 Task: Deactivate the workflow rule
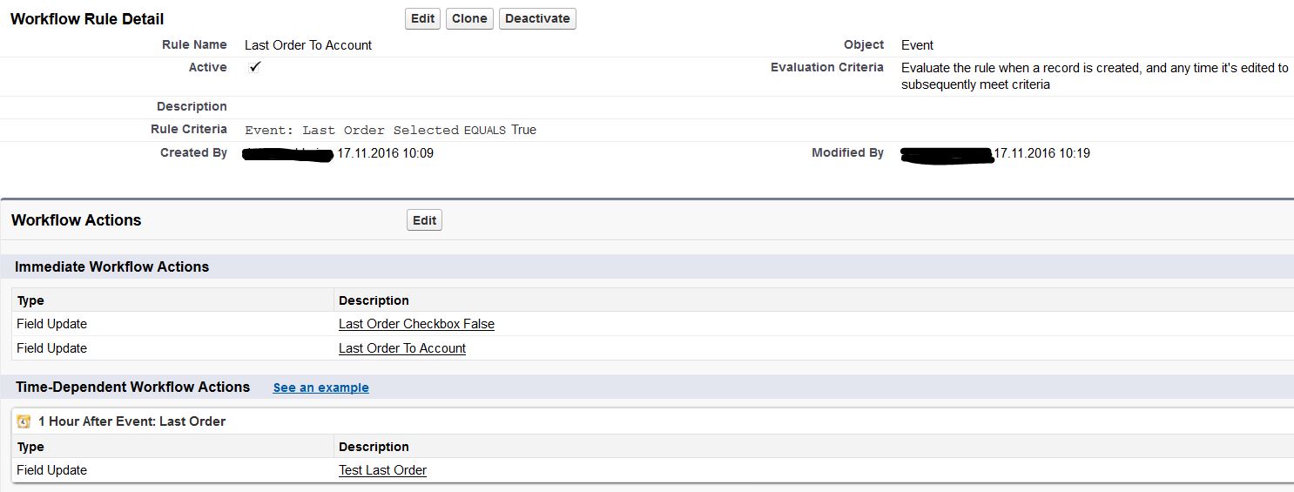pyautogui.click(x=537, y=18)
